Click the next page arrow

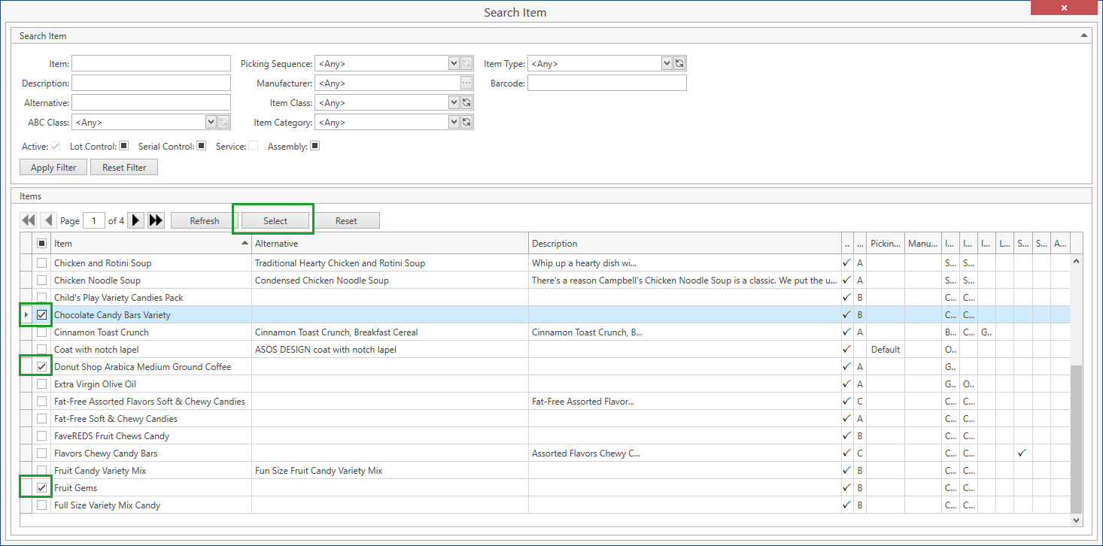135,220
